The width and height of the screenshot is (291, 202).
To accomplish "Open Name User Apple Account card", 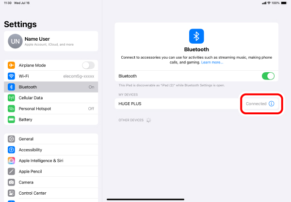I will click(51, 41).
